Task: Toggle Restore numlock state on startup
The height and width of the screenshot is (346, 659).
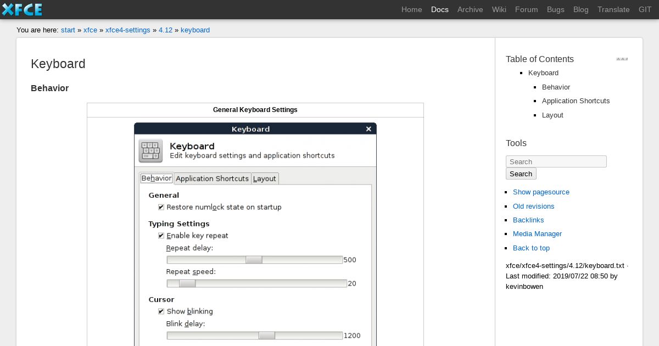Action: click(x=161, y=207)
